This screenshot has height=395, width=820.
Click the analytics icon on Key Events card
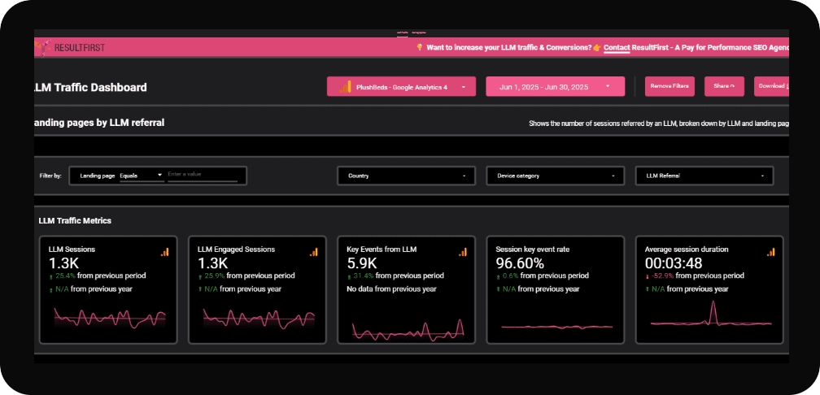(x=462, y=252)
